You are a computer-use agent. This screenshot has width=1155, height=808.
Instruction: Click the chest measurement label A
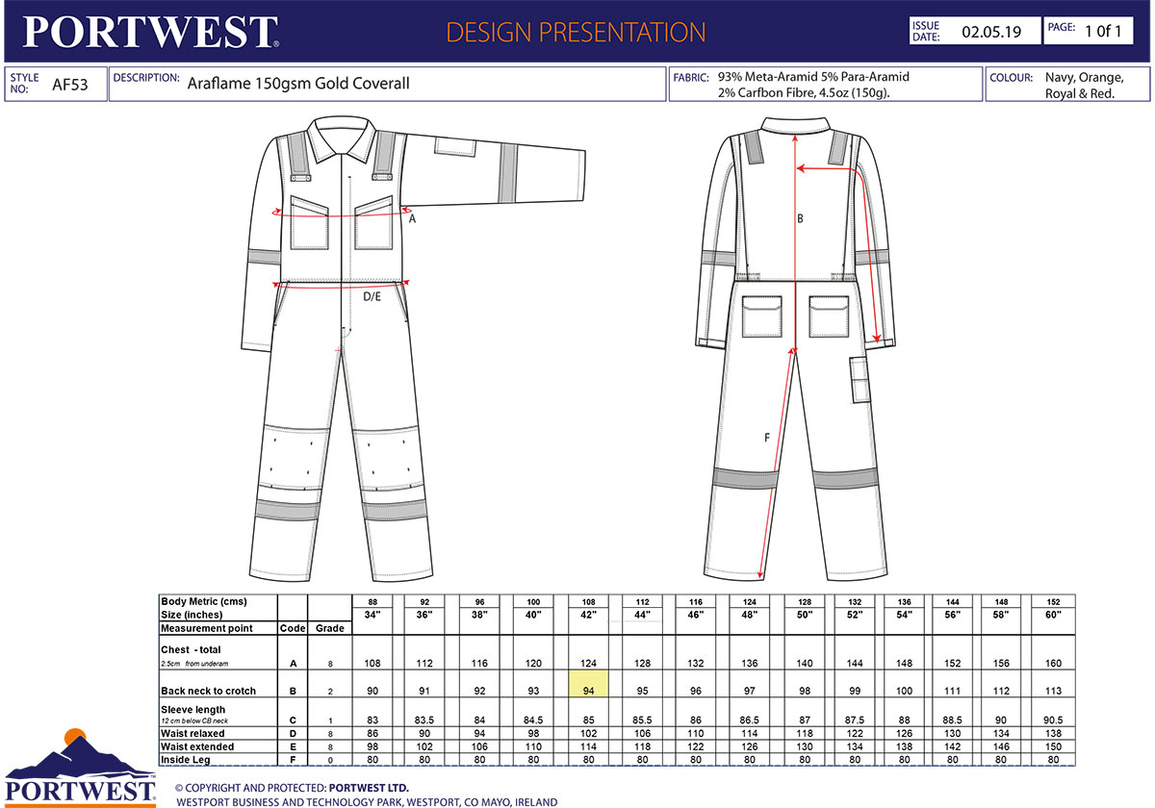pyautogui.click(x=413, y=219)
